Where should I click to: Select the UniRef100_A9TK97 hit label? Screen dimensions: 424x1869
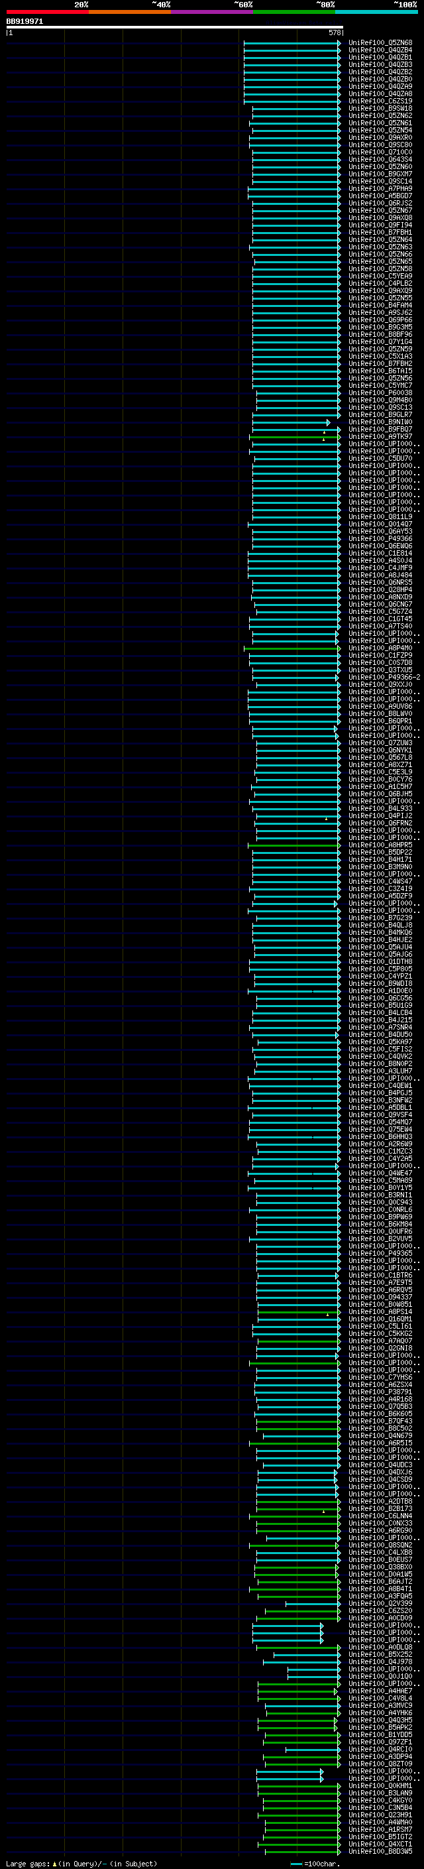[x=380, y=437]
